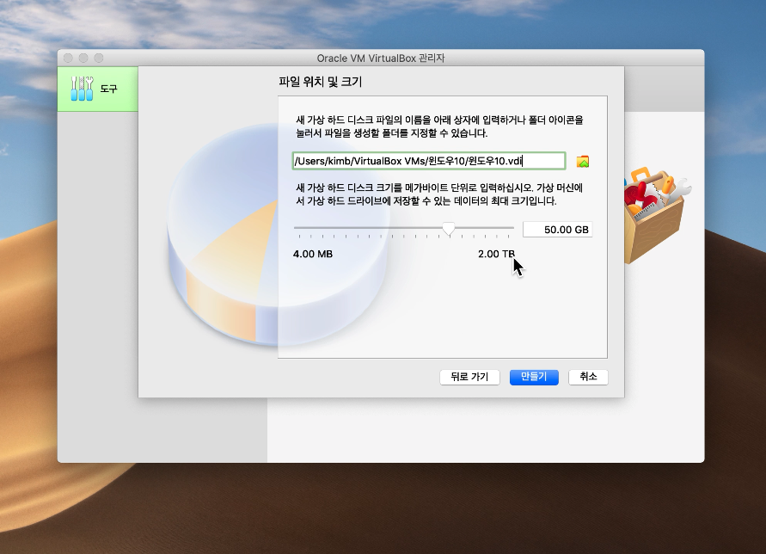Click the virtual disk file path field
This screenshot has width=766, height=554.
pyautogui.click(x=429, y=161)
